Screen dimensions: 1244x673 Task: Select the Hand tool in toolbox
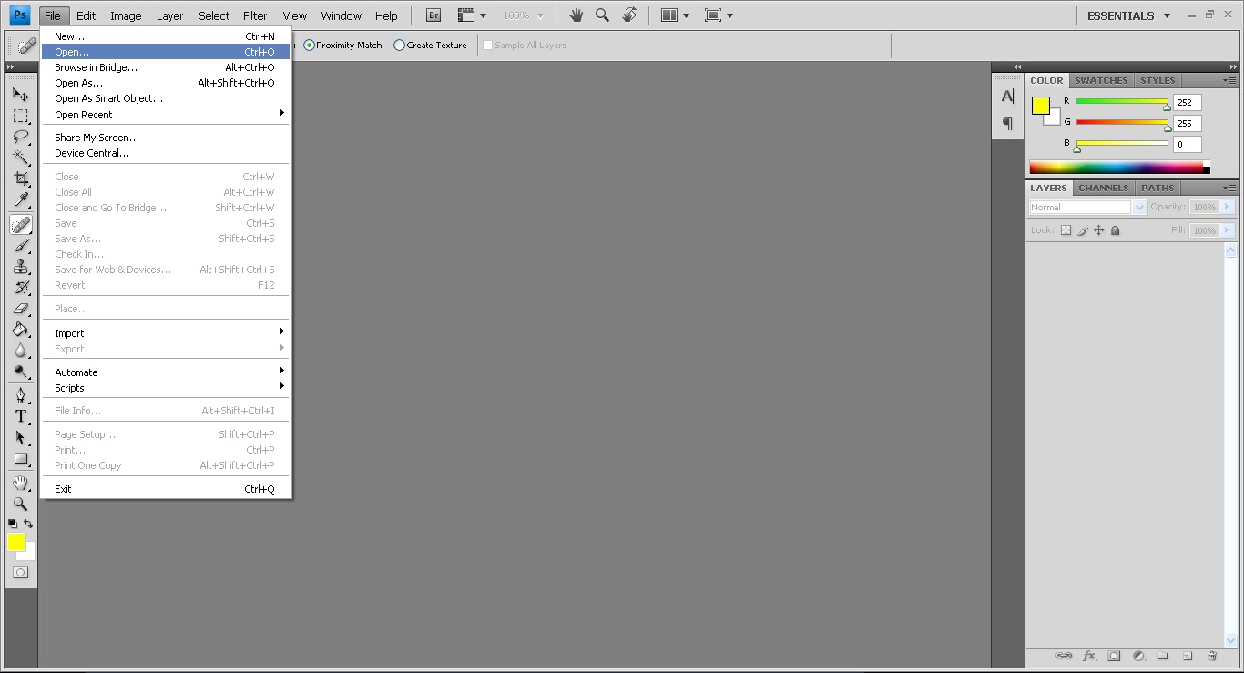click(20, 483)
